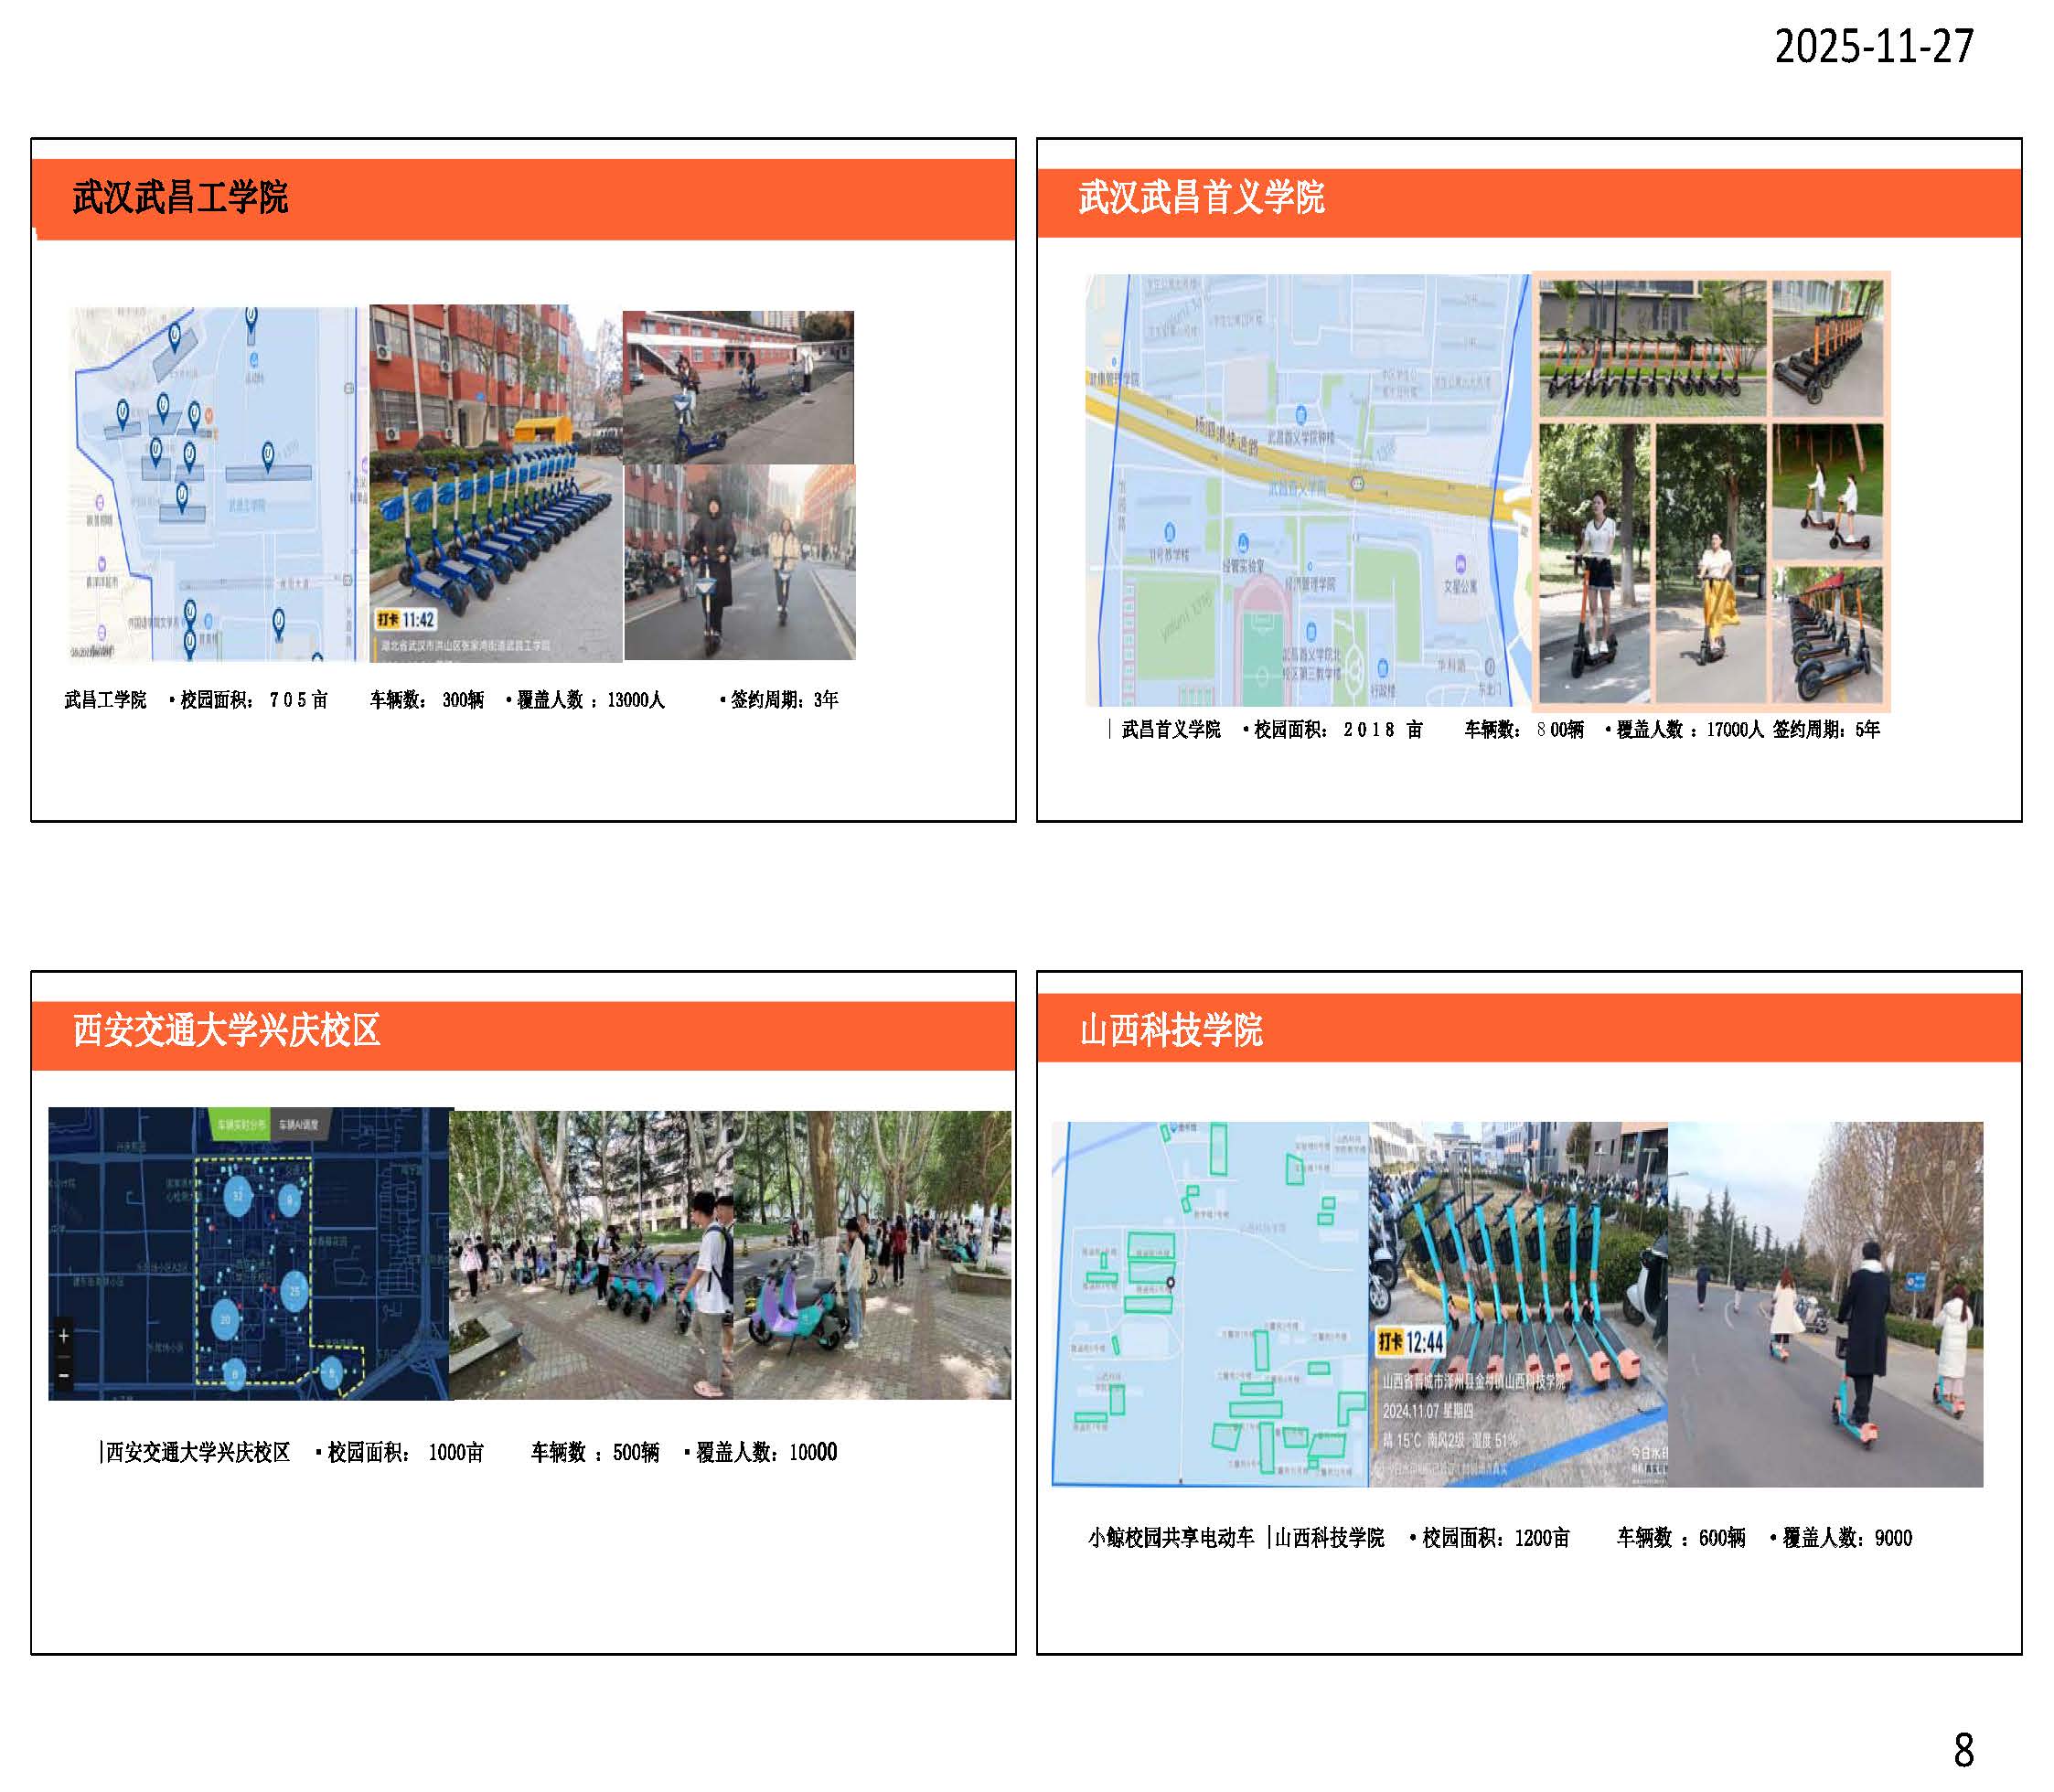The image size is (2054, 1792).
Task: Click the 西安交通大学兴庆校区 slide title
Action: coord(227,1030)
